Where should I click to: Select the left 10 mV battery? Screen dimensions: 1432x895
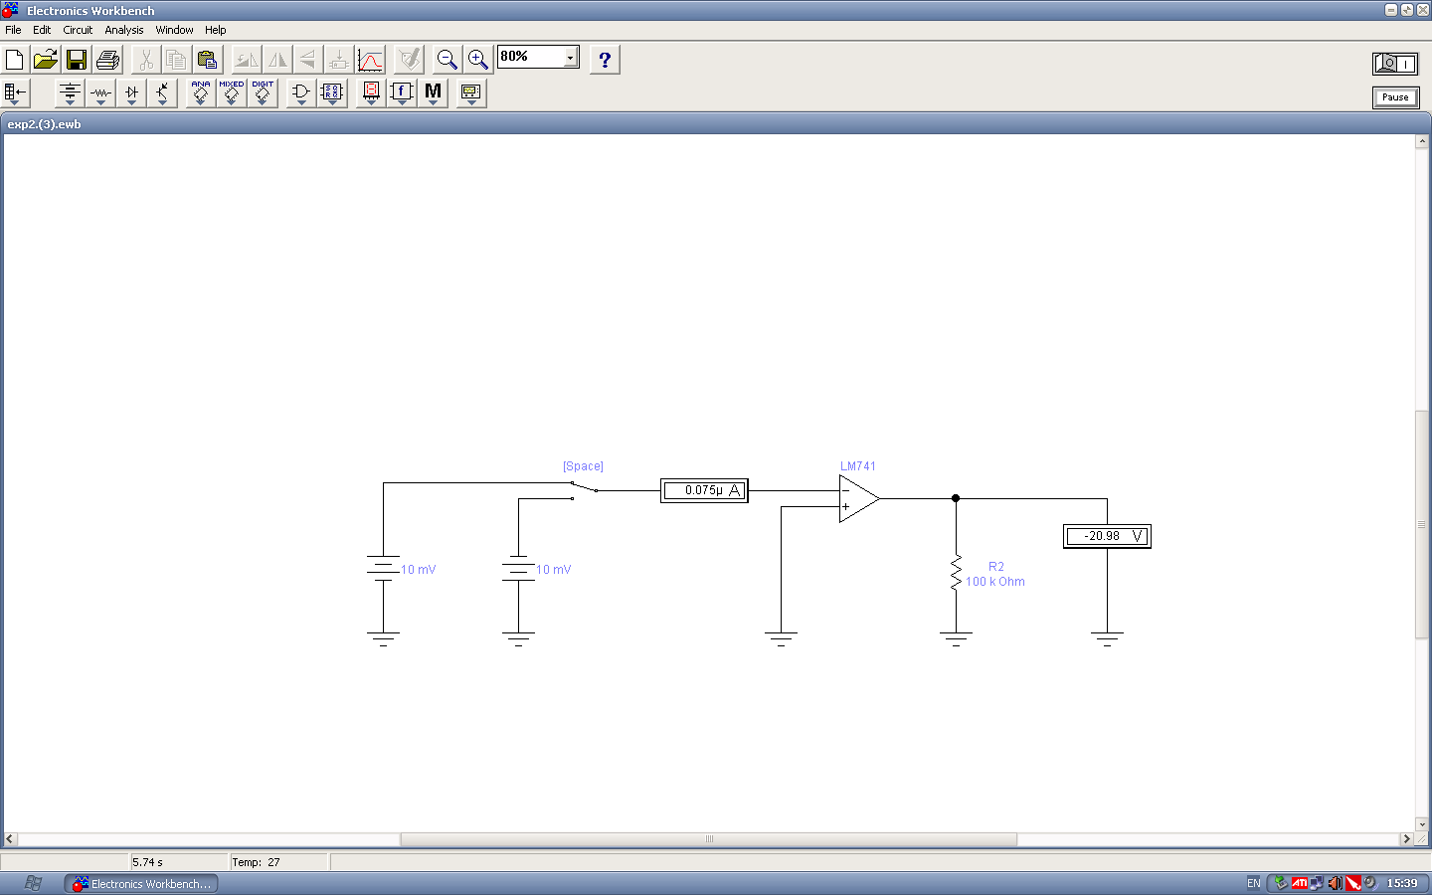(x=383, y=569)
